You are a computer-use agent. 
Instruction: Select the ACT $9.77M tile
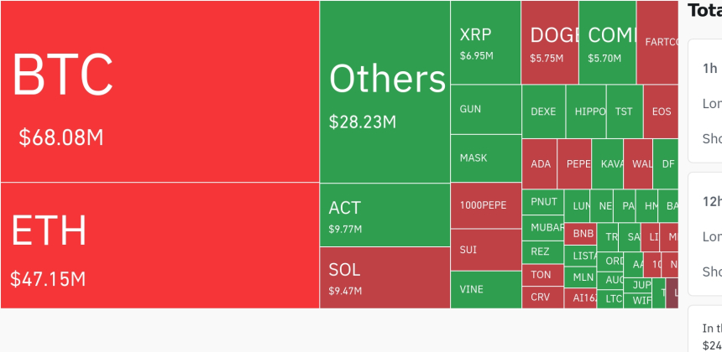385,215
